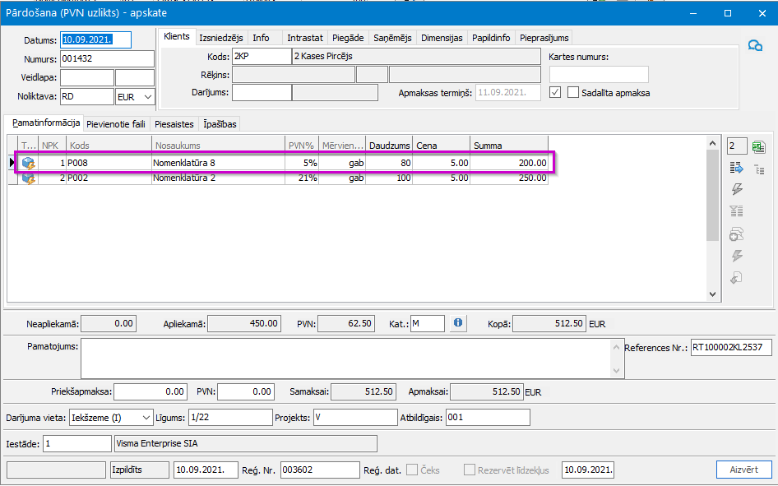Click the upper lightning bolt icon
This screenshot has height=486, width=778.
click(737, 189)
